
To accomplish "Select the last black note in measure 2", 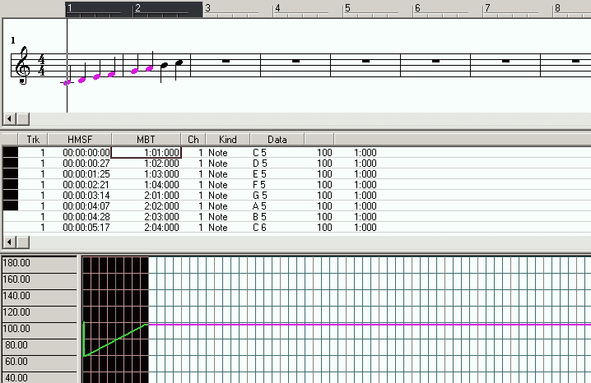I will [x=179, y=62].
